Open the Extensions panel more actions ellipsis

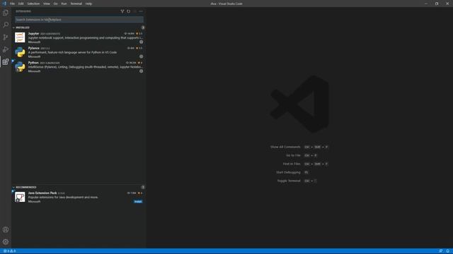(141, 11)
